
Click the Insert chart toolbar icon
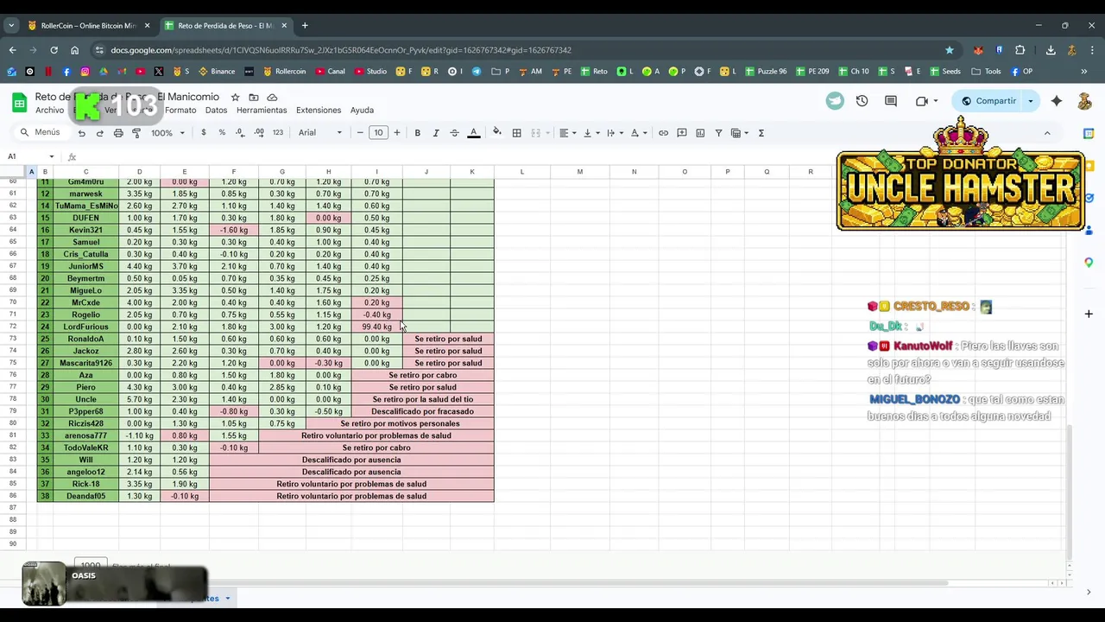click(x=700, y=133)
